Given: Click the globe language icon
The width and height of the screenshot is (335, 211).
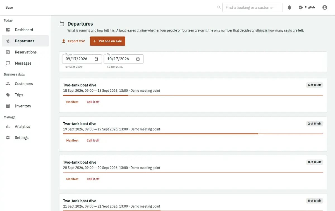Looking at the screenshot, I should click(301, 8).
